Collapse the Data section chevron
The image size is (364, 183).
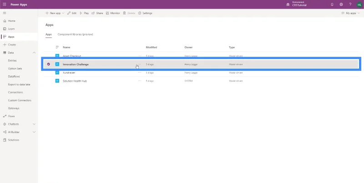[x=34, y=53]
